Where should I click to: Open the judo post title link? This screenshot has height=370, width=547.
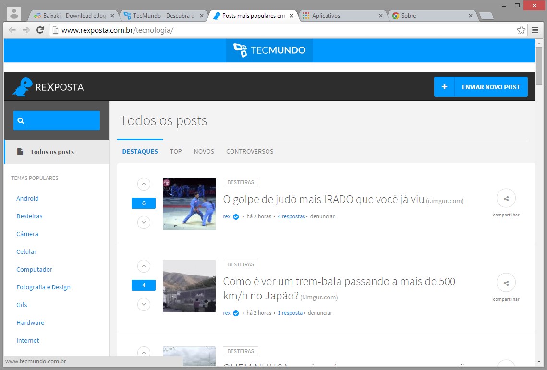coord(324,200)
